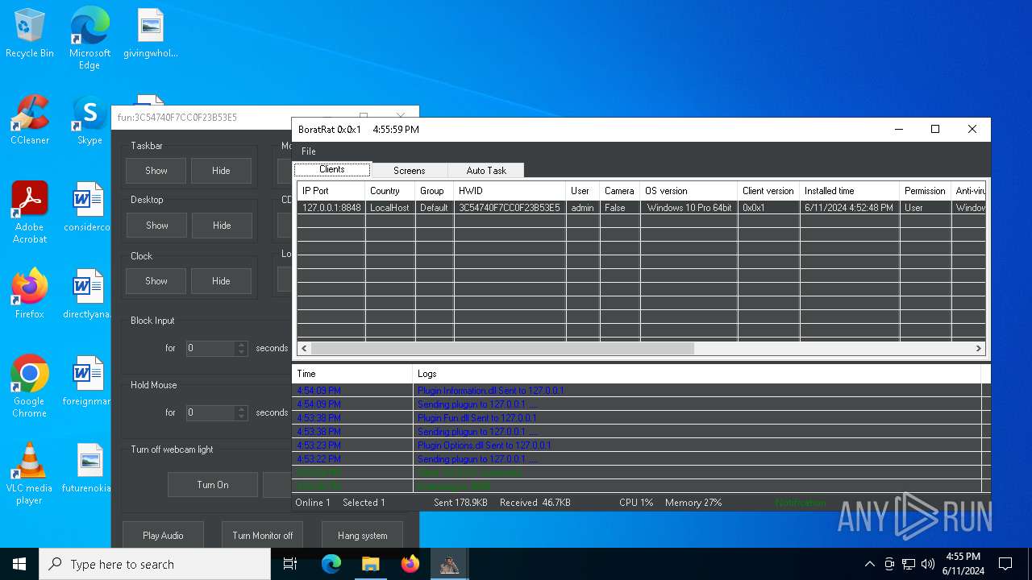Click the horizontal scrollbar thumb
This screenshot has width=1032, height=580.
(502, 349)
